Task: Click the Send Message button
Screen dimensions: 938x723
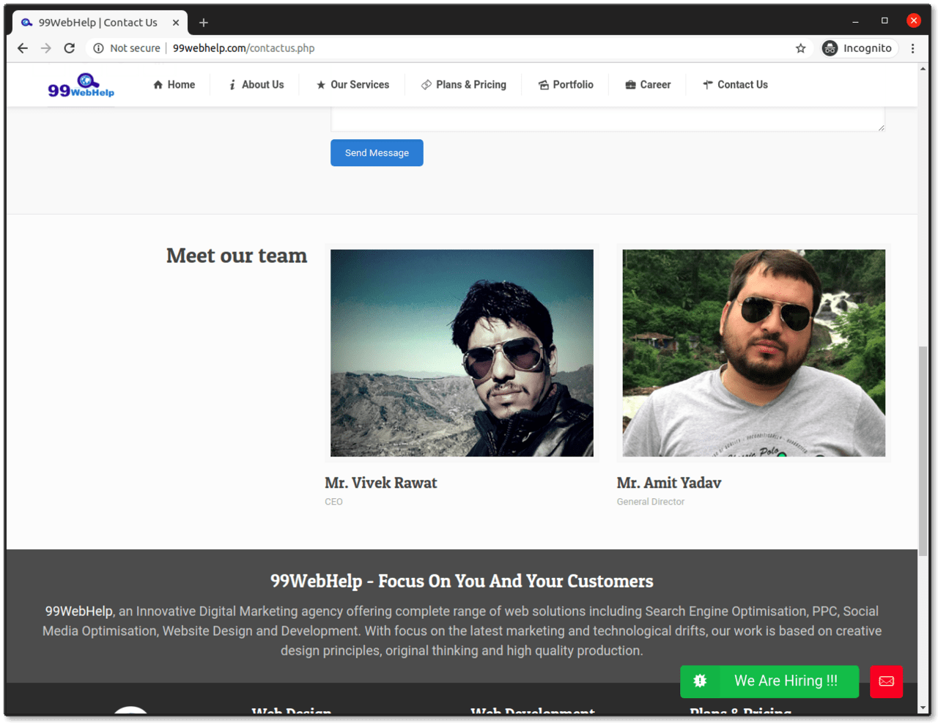Action: [377, 152]
